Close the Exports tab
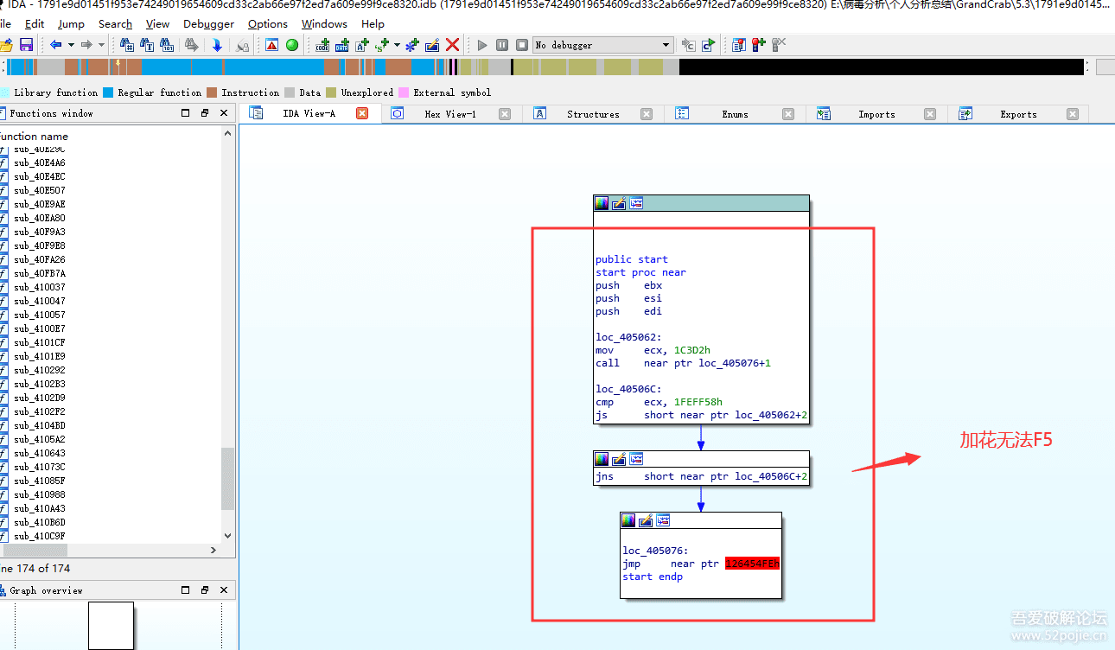The width and height of the screenshot is (1115, 650). (x=1073, y=114)
